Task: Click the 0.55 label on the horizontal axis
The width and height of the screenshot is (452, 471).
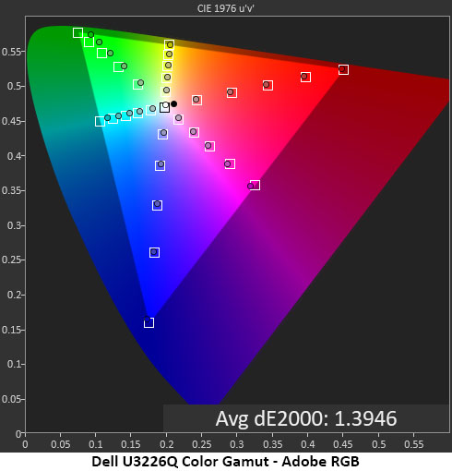Action: click(x=413, y=444)
